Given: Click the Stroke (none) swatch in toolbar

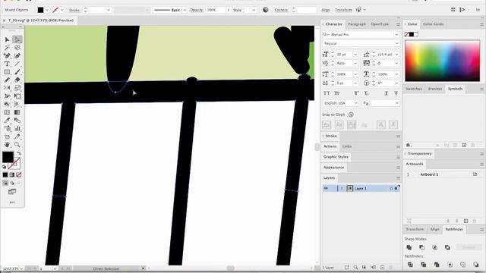Looking at the screenshot, I should click(14, 164).
